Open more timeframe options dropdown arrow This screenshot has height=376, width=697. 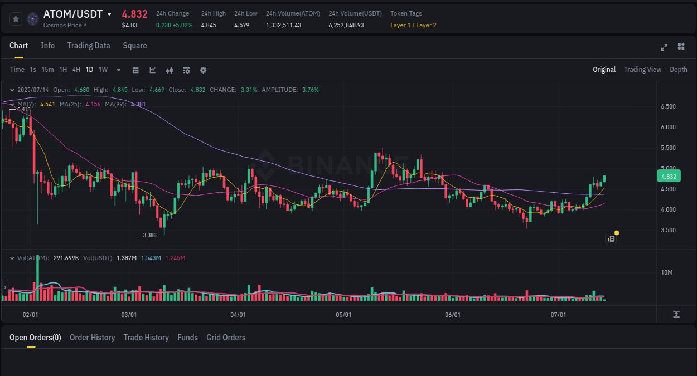point(118,70)
